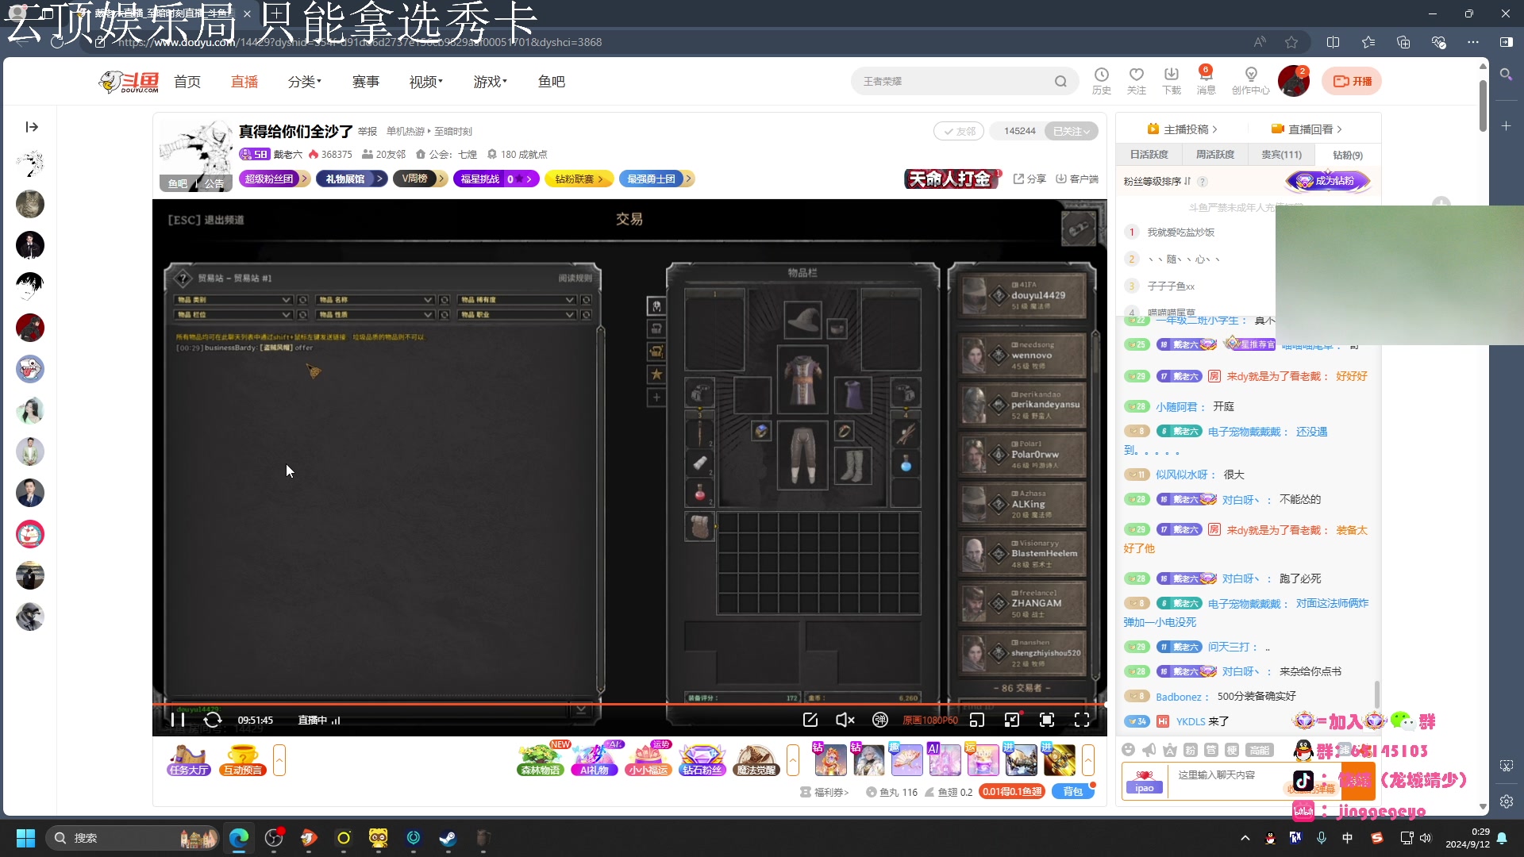Switch to the 贵宾(111) tab
Screen dimensions: 1524x857
(1281, 155)
